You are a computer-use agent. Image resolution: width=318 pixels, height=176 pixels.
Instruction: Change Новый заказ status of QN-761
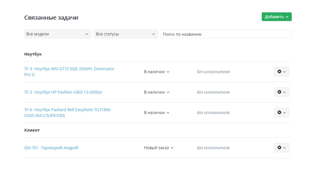point(159,148)
